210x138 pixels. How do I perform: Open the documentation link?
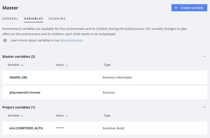tap(72, 40)
